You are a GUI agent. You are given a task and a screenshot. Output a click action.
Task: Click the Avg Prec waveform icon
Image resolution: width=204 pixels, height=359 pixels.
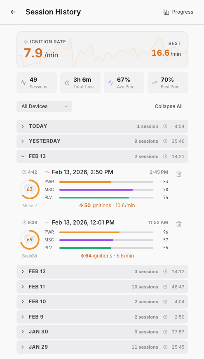click(x=111, y=83)
